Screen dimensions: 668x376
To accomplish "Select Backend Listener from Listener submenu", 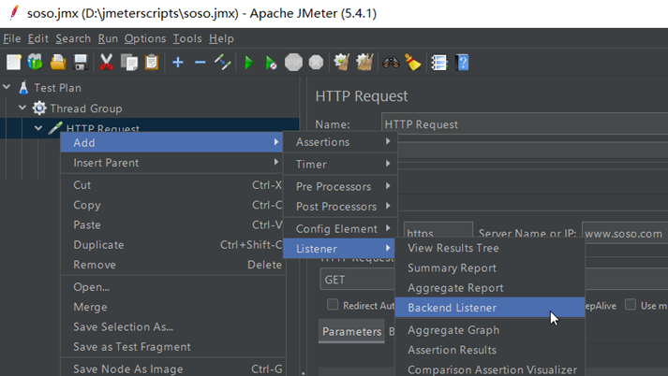I will [490, 308].
